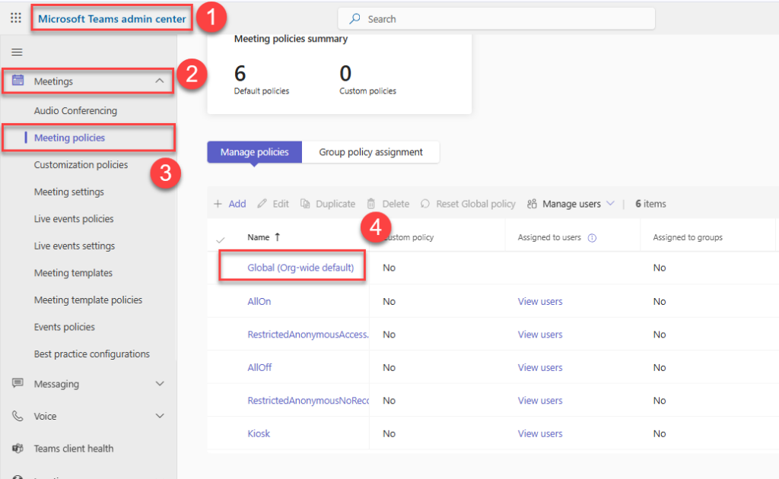779x479 pixels.
Task: View users for RestrictedAnonymousAccess policy
Action: coord(540,335)
